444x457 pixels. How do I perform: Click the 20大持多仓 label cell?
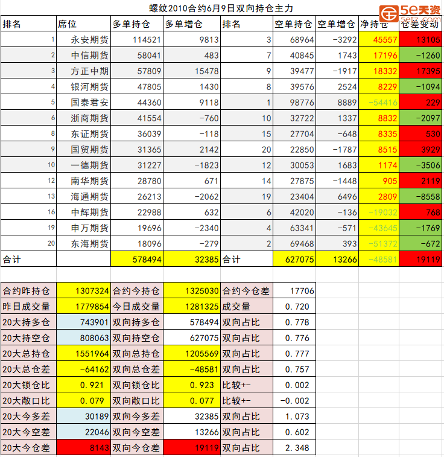28,322
